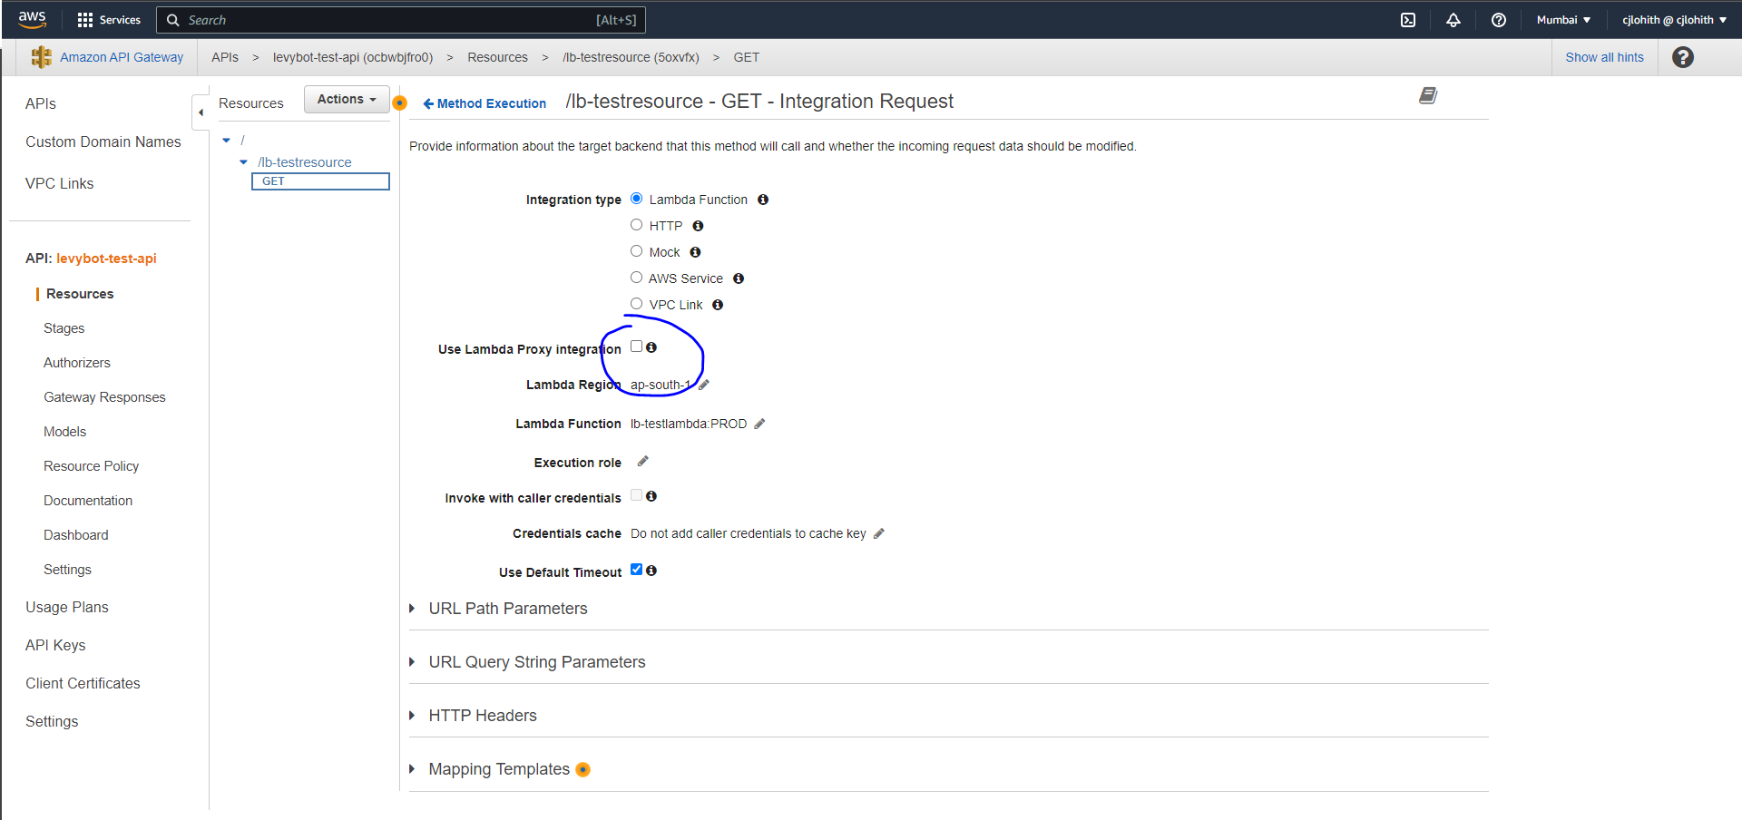Show info for Lambda Function integration type

(763, 200)
